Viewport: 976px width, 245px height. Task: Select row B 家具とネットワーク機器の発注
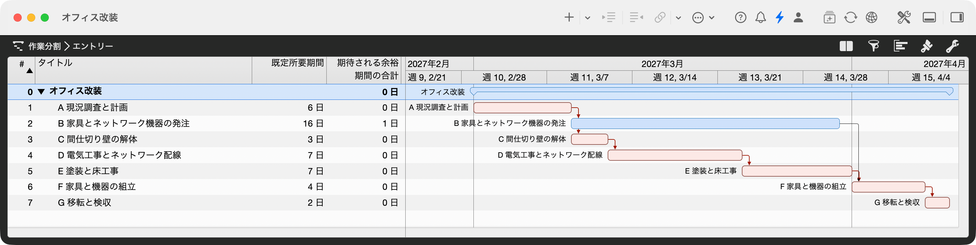[x=206, y=124]
